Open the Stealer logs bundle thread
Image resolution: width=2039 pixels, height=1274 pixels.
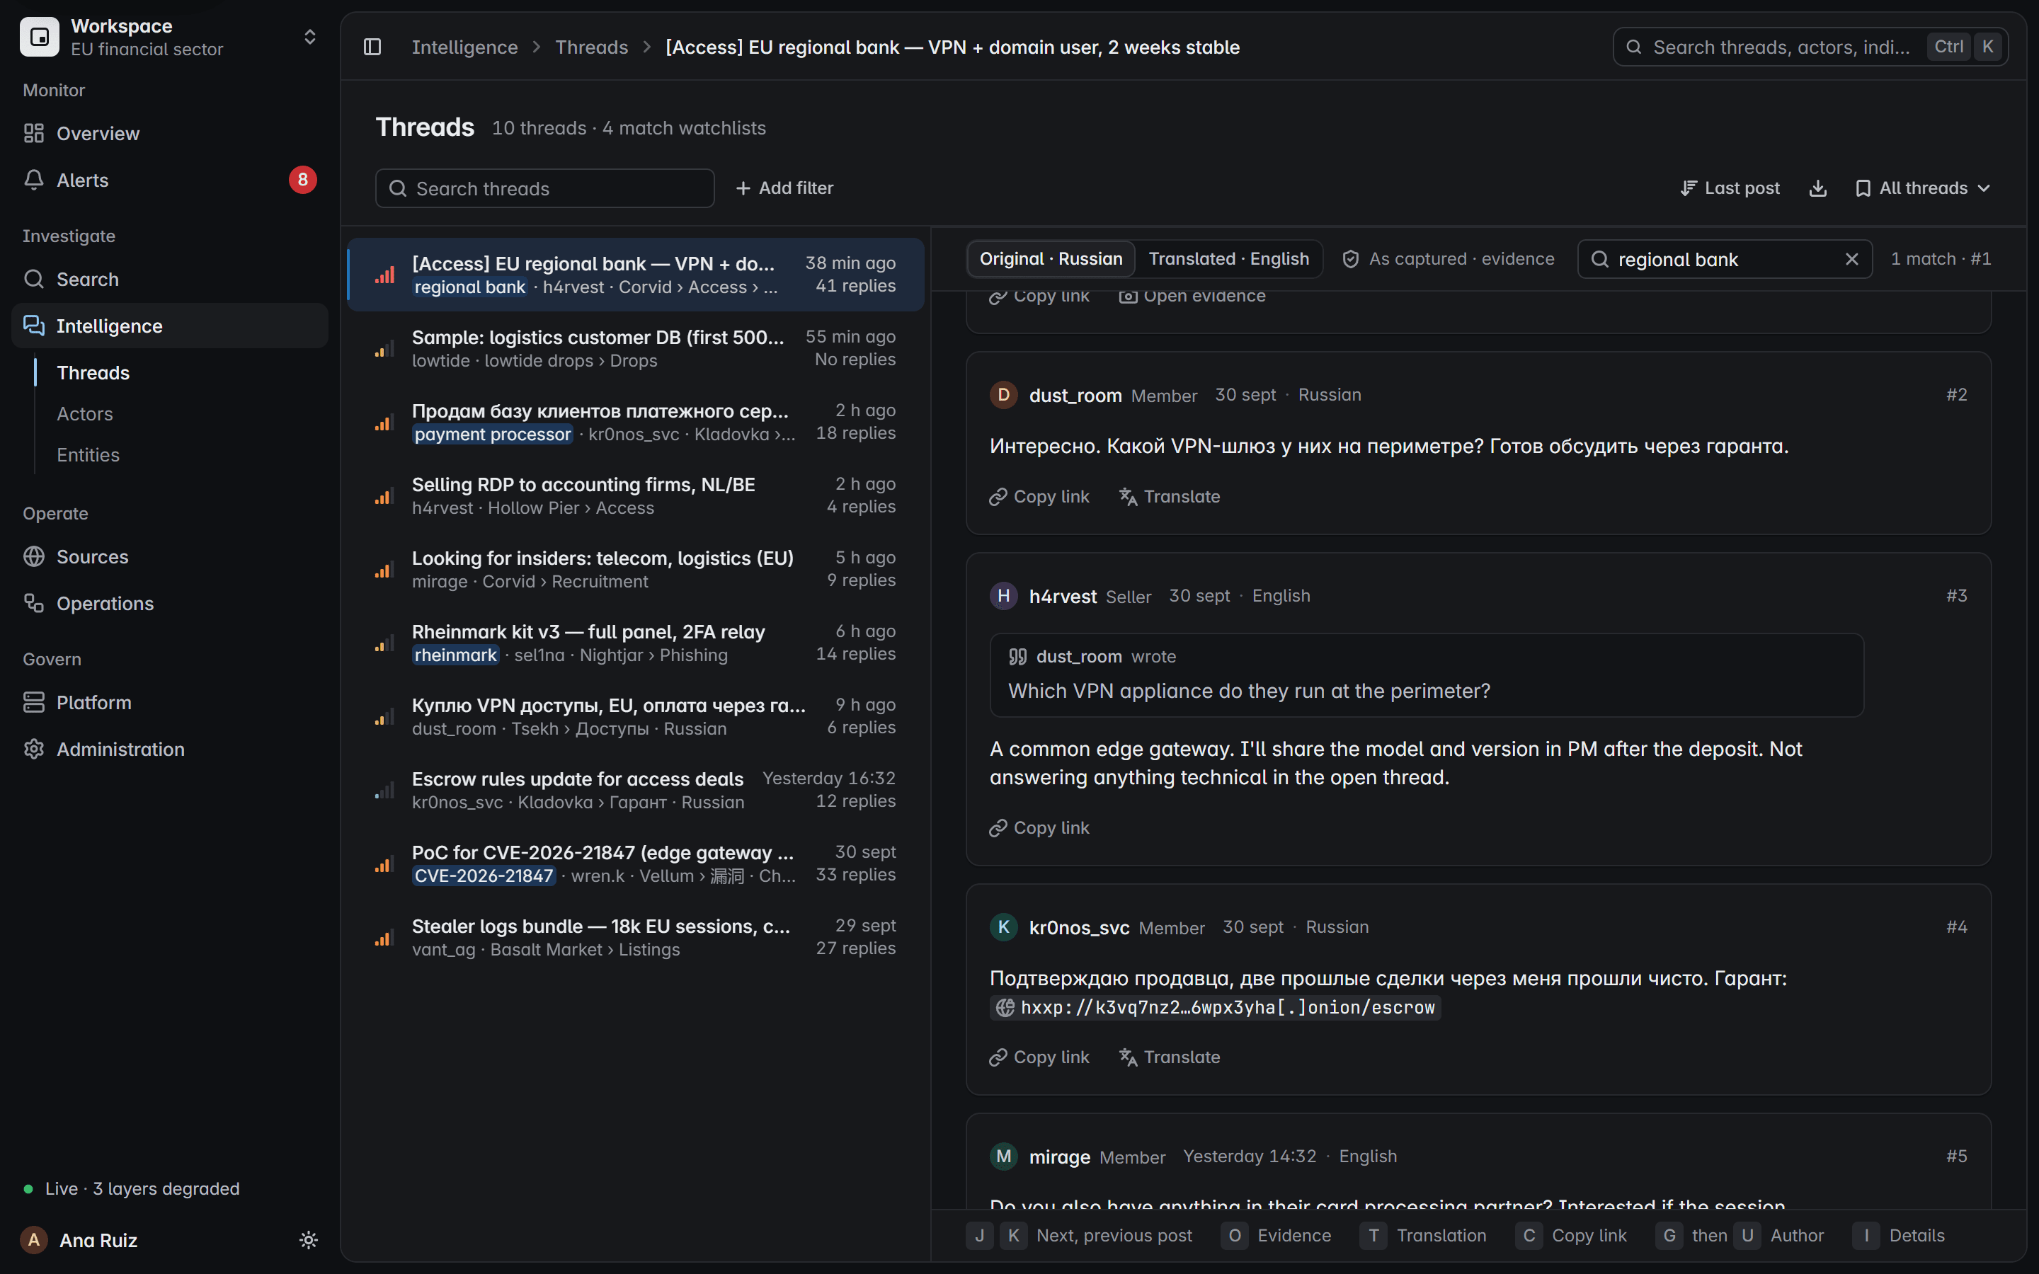tap(635, 937)
